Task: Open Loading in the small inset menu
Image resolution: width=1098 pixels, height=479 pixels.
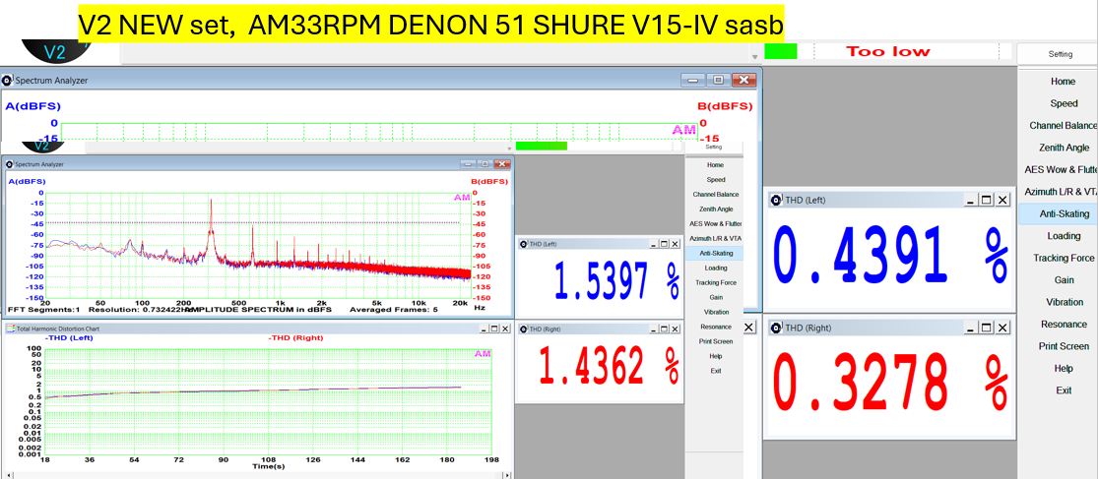Action: (x=715, y=268)
